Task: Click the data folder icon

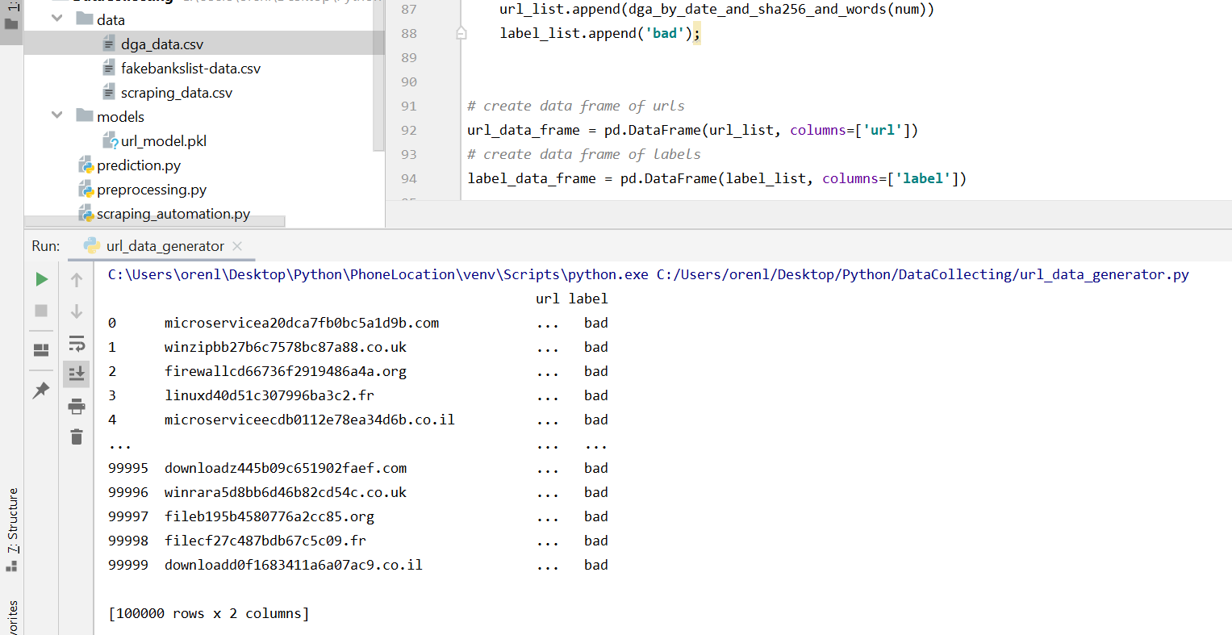Action: pos(85,19)
